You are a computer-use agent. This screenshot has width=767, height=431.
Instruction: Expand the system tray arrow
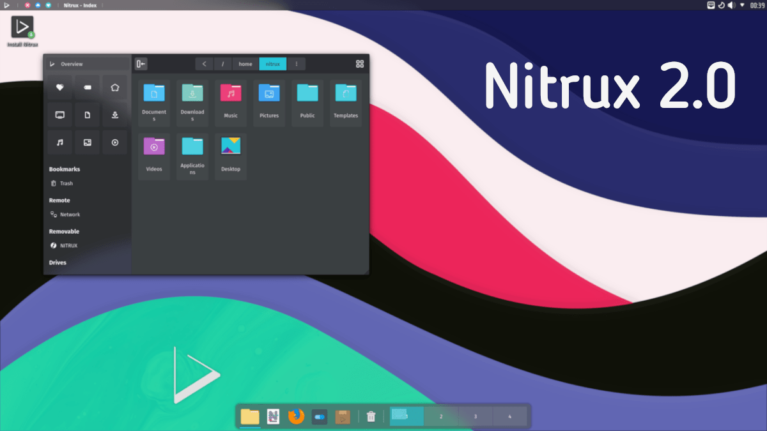pos(742,5)
